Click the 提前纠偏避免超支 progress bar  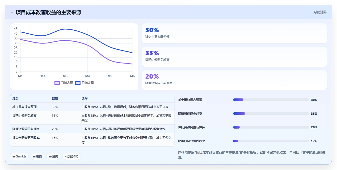[x=271, y=114]
